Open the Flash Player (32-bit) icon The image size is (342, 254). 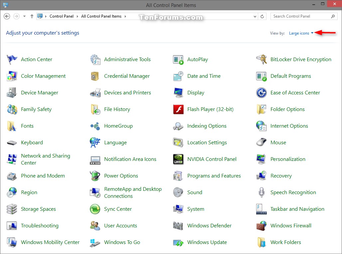tap(178, 109)
